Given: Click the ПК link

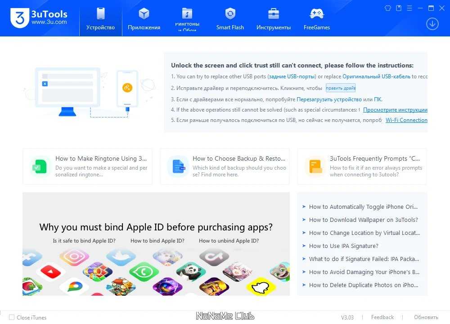Looking at the screenshot, I should [378, 99].
